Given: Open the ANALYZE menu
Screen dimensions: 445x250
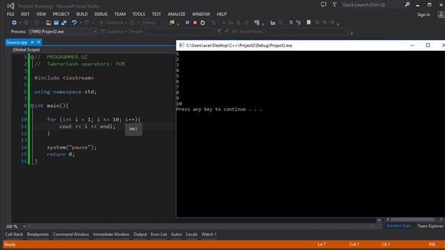Looking at the screenshot, I should point(176,14).
